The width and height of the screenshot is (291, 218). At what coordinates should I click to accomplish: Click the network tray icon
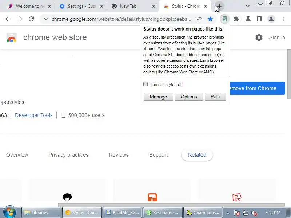point(245,213)
